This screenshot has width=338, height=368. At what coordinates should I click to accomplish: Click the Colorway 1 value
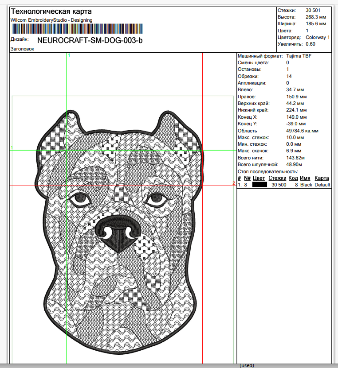click(318, 38)
